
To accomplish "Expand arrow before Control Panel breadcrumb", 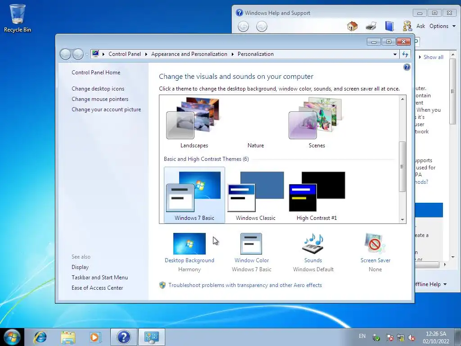I will point(104,54).
